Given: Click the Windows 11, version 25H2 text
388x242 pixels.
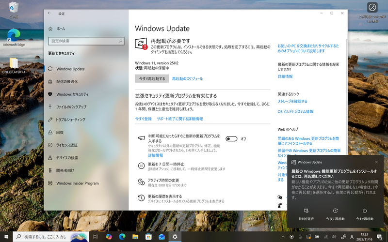Looking at the screenshot, I should point(157,63).
